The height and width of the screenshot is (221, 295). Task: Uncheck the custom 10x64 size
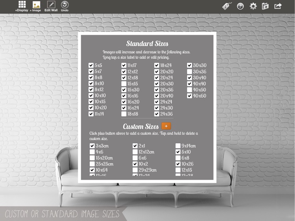pyautogui.click(x=92, y=170)
